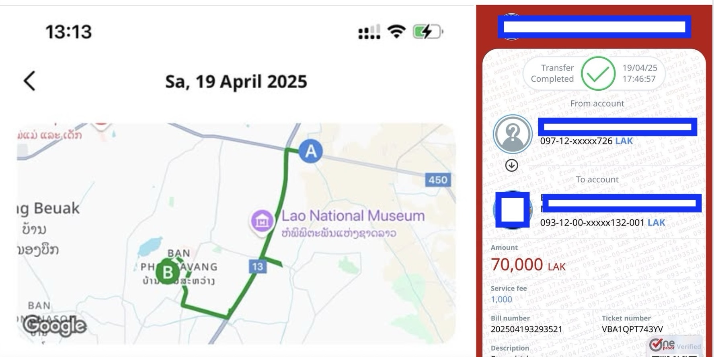Image resolution: width=714 pixels, height=357 pixels.
Task: Tap the Sa, 19 April 2025 title
Action: pos(236,81)
